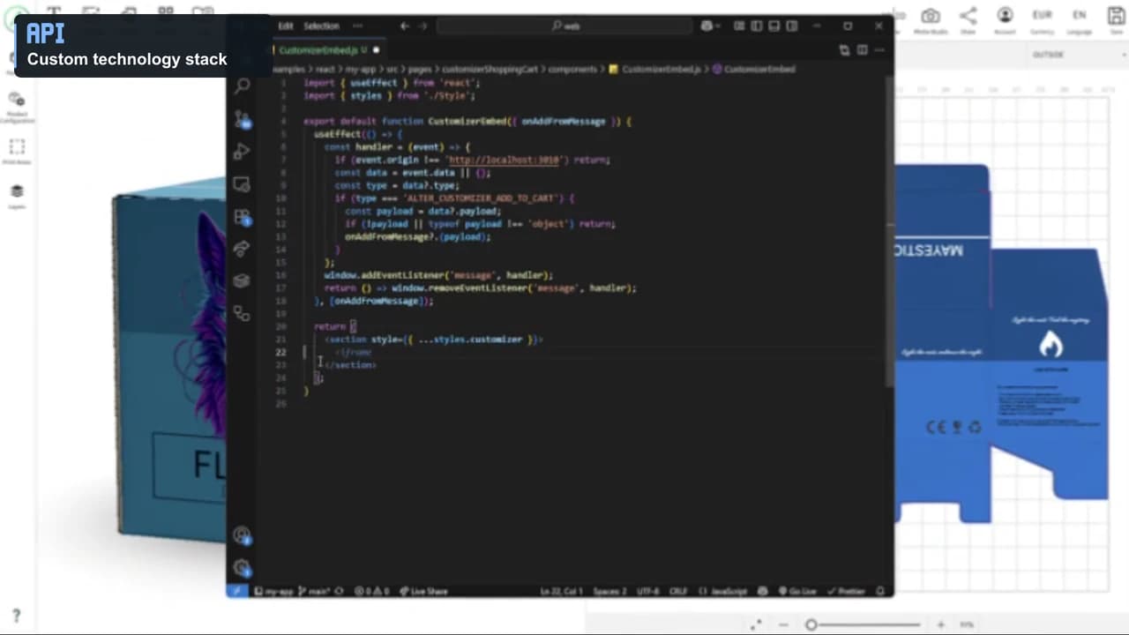
Task: Go back using the title bar arrow
Action: 405,26
